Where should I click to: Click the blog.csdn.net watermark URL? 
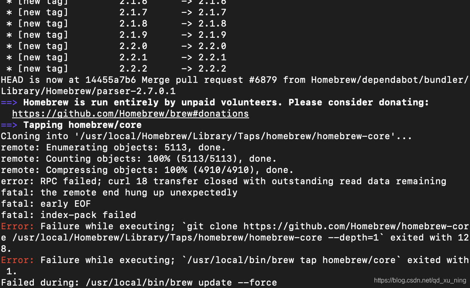pyautogui.click(x=420, y=280)
